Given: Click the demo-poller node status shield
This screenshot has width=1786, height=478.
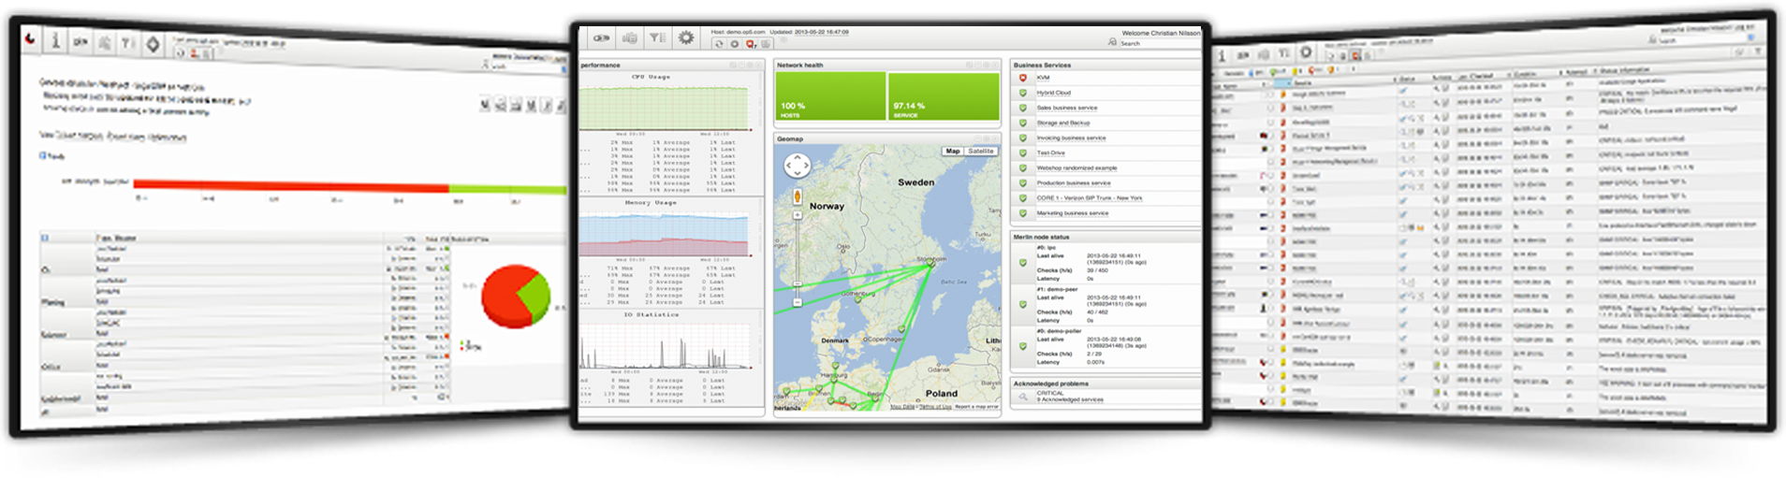Looking at the screenshot, I should (1023, 346).
